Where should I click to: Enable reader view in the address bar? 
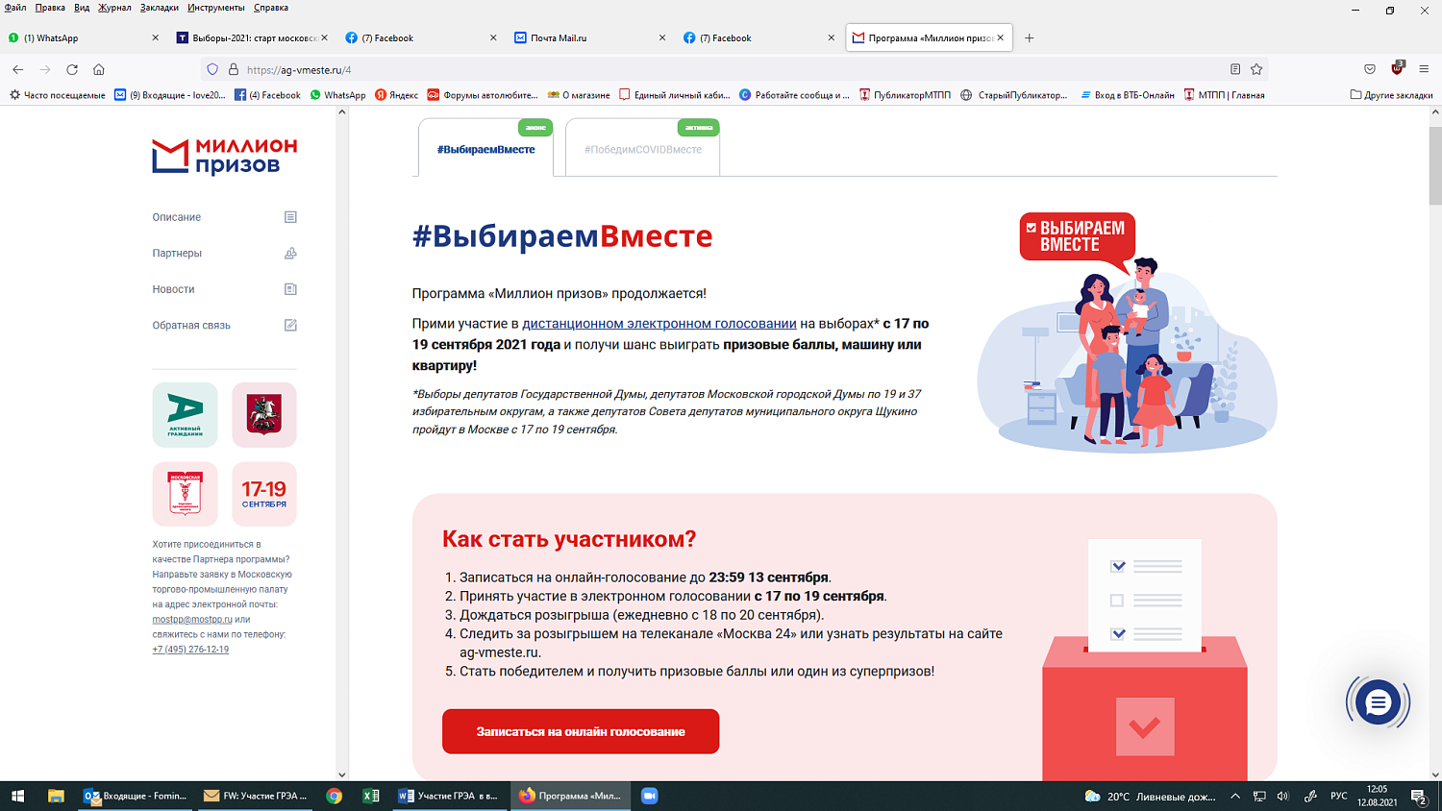pyautogui.click(x=1233, y=69)
